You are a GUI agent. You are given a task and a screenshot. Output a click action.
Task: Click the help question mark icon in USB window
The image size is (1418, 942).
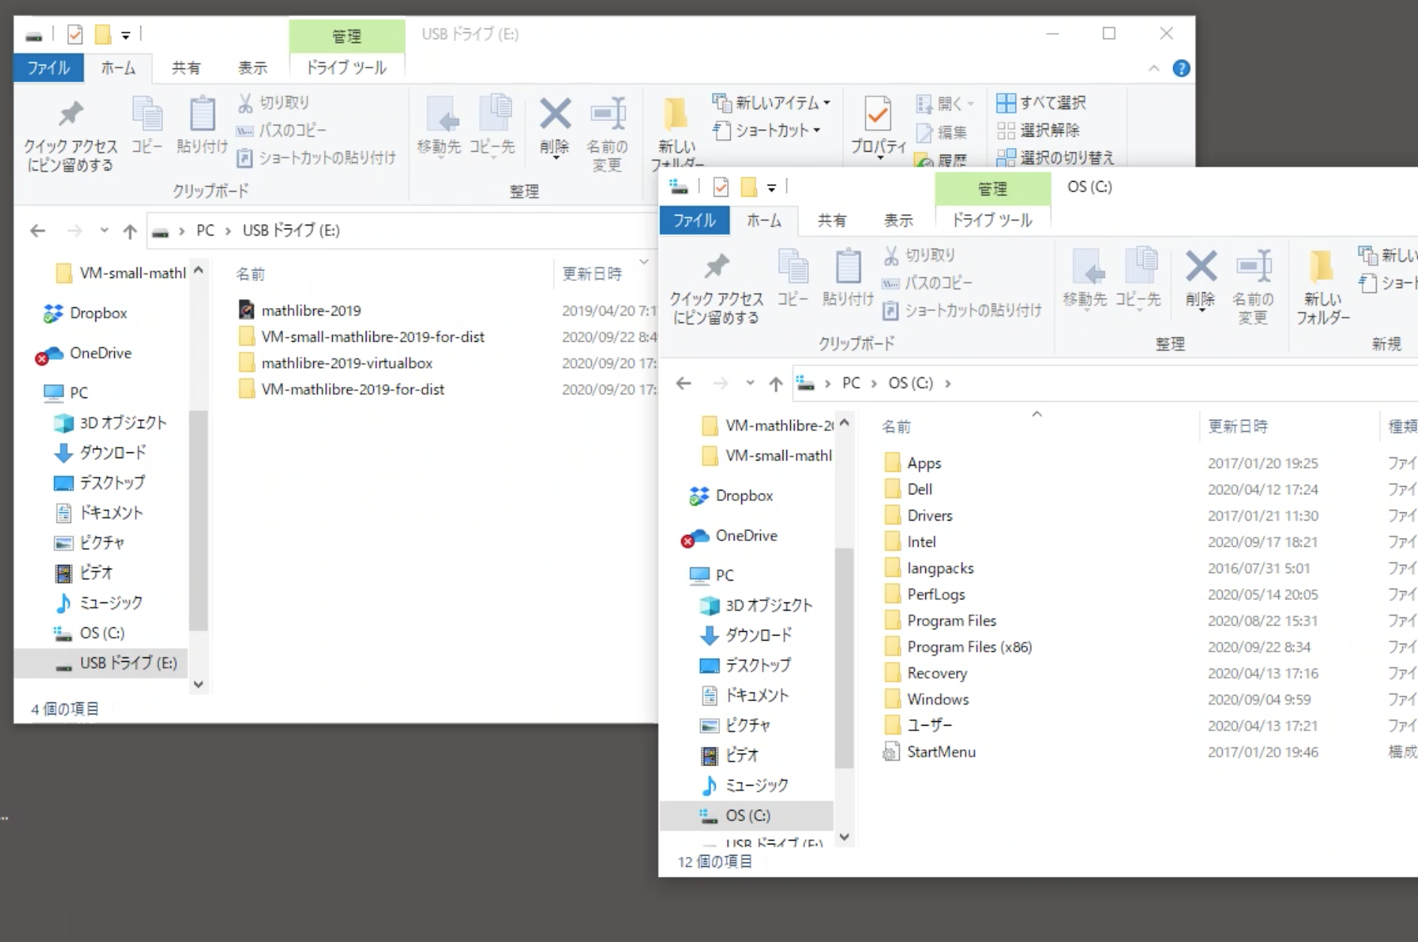[1181, 68]
